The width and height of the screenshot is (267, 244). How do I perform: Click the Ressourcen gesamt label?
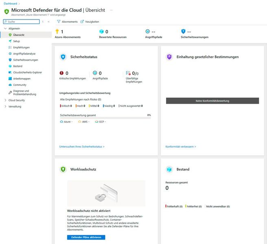(177, 183)
